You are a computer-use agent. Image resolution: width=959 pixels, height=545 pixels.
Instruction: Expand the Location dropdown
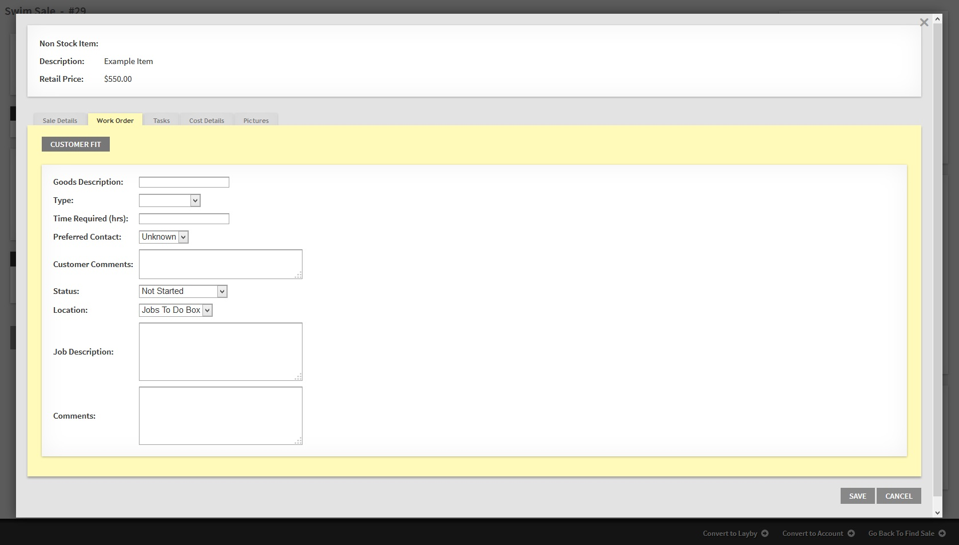176,311
